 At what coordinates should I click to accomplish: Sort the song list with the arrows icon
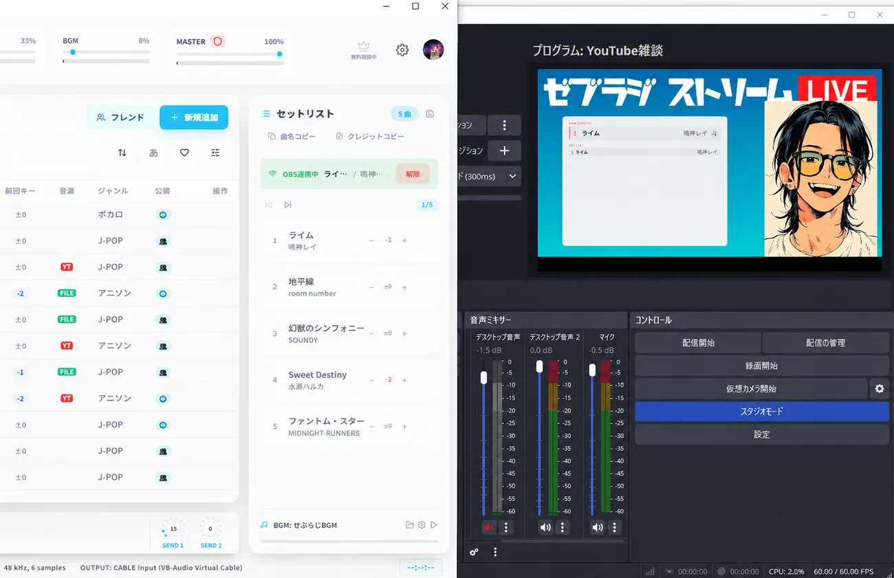point(122,153)
